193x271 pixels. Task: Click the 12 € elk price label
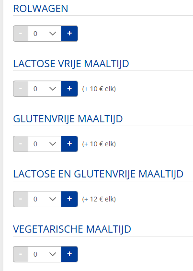99,199
